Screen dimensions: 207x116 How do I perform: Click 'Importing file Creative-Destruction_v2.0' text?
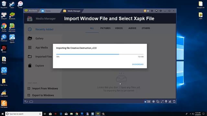76,48
